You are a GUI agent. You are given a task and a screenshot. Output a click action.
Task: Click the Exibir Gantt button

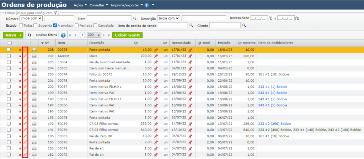click(x=127, y=35)
